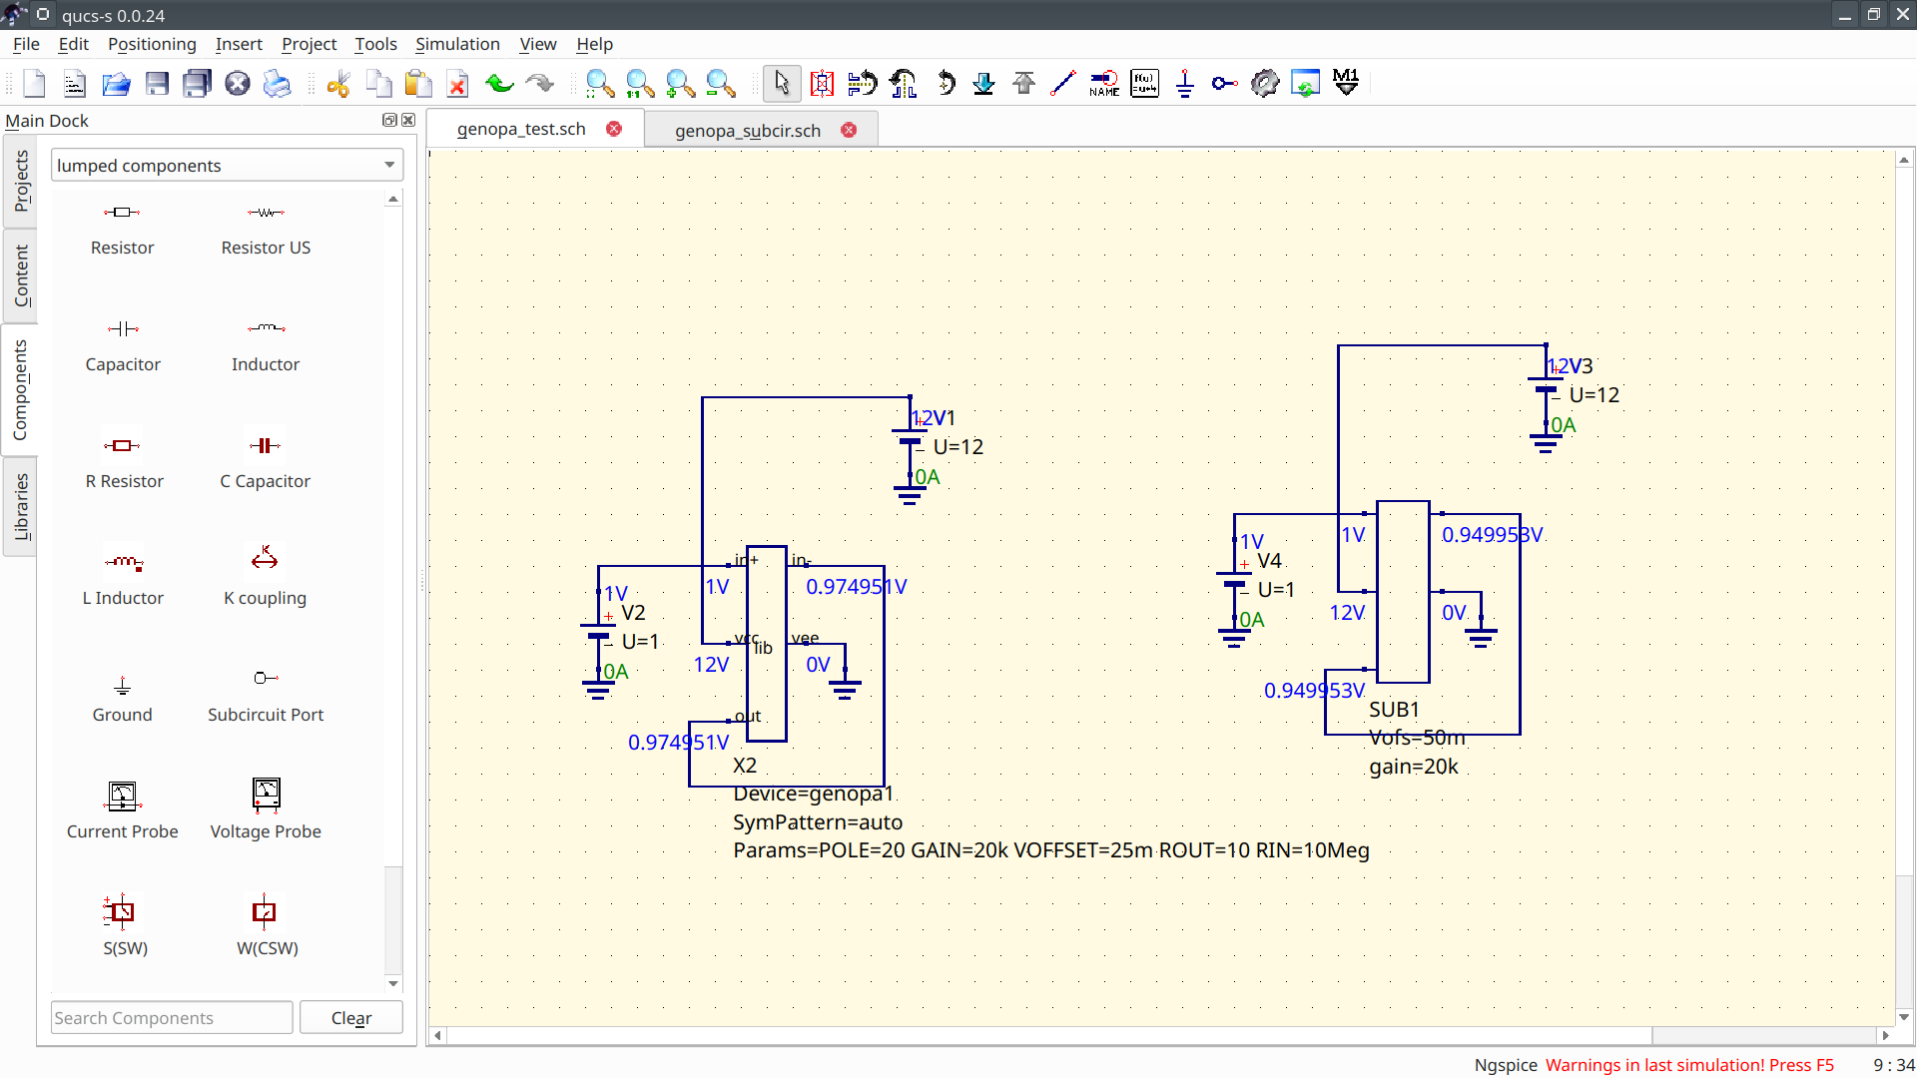Screen dimensions: 1917x1078
Task: Activate zoom in tool
Action: click(x=680, y=83)
